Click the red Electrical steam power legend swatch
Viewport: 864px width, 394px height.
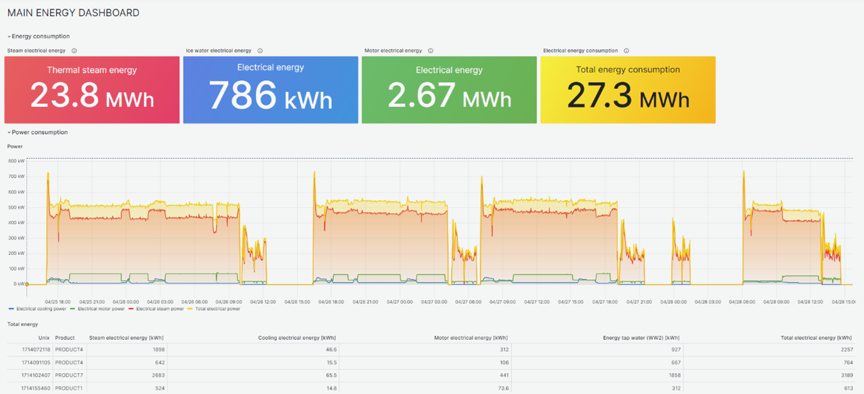[x=131, y=309]
